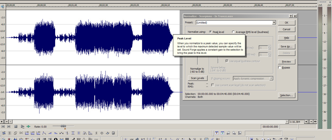Viewport: 332px width, 140px height.
Task: Click the first Process toolbar icon
Action: [4, 133]
